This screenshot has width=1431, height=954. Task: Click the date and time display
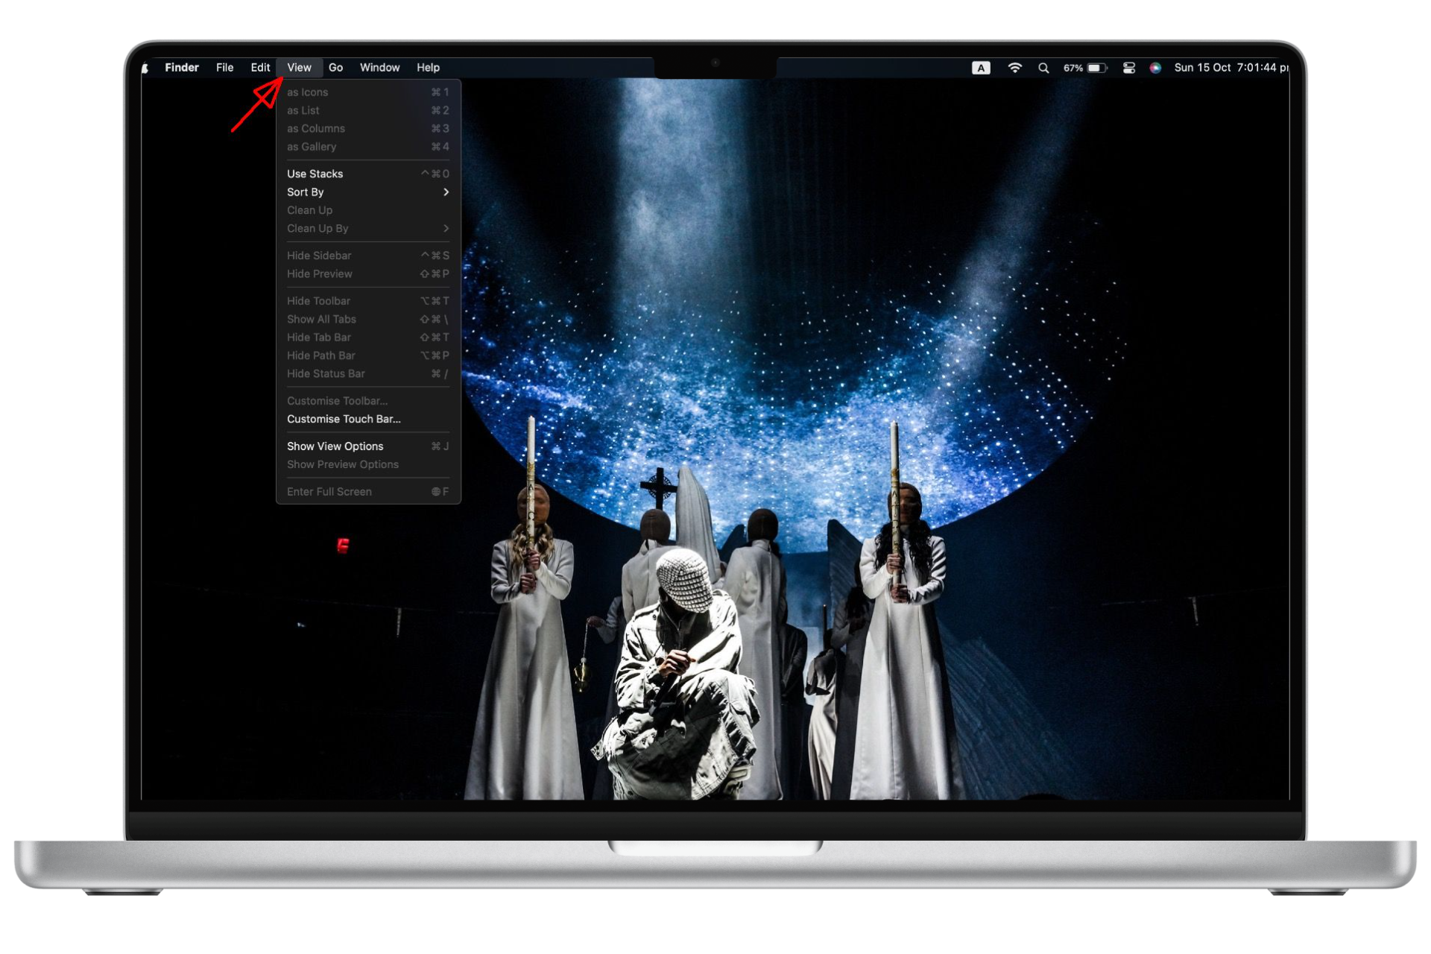[x=1230, y=68]
